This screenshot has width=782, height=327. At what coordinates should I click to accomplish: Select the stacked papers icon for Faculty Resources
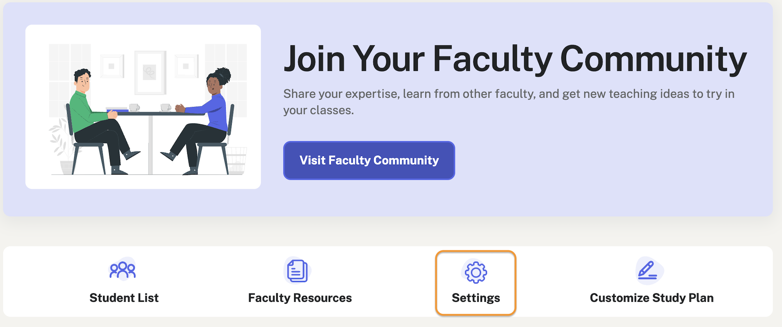click(298, 270)
